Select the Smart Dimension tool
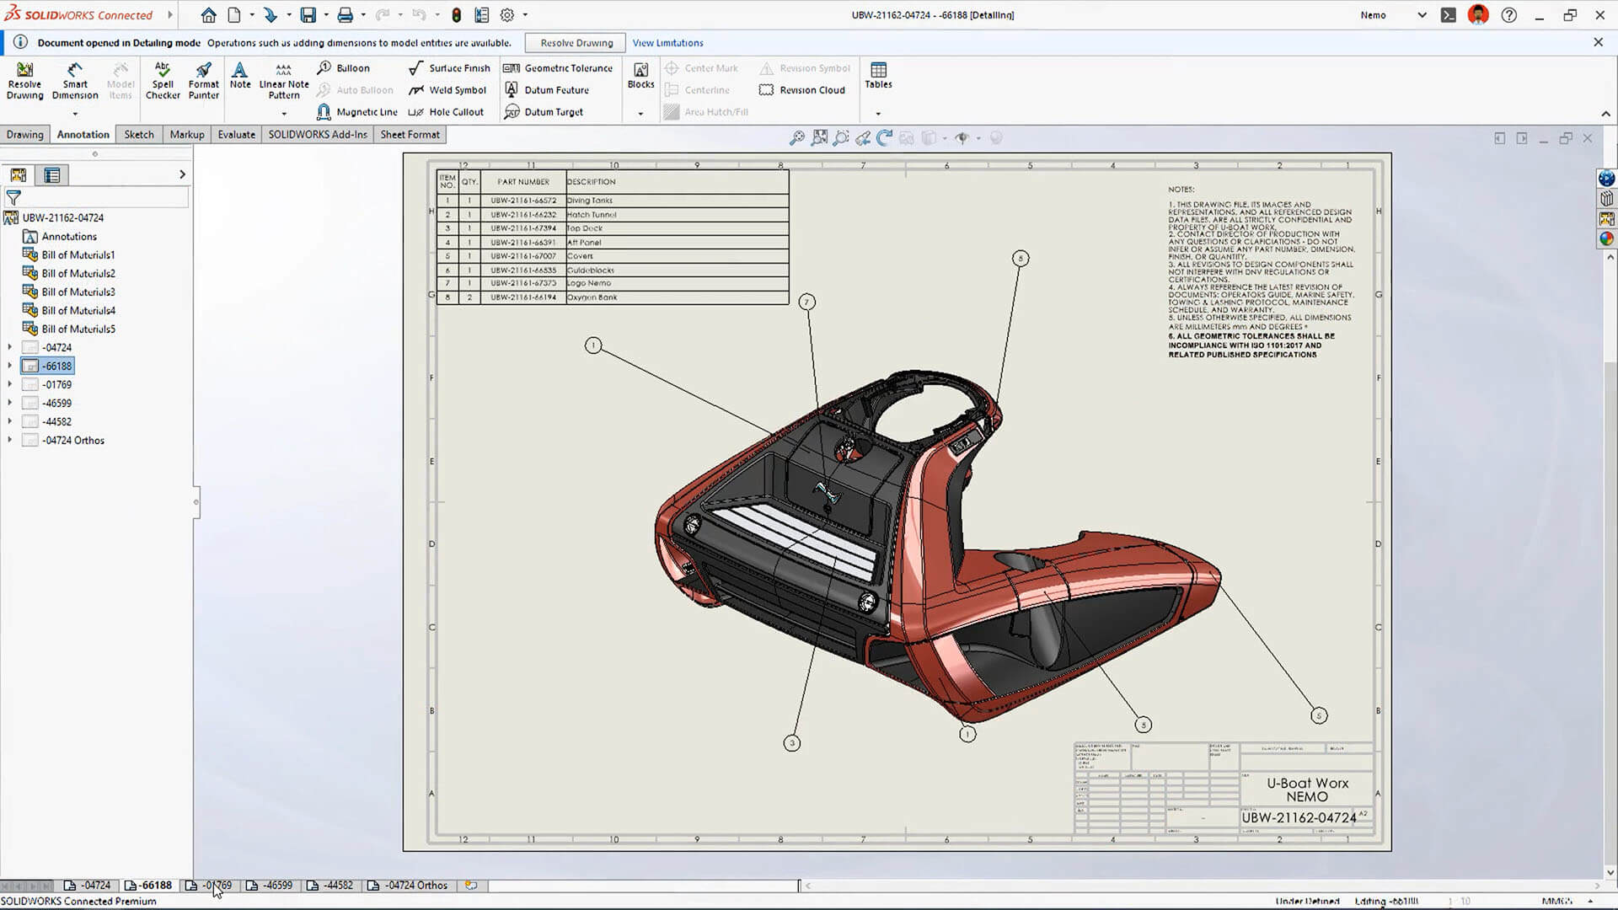 point(75,81)
